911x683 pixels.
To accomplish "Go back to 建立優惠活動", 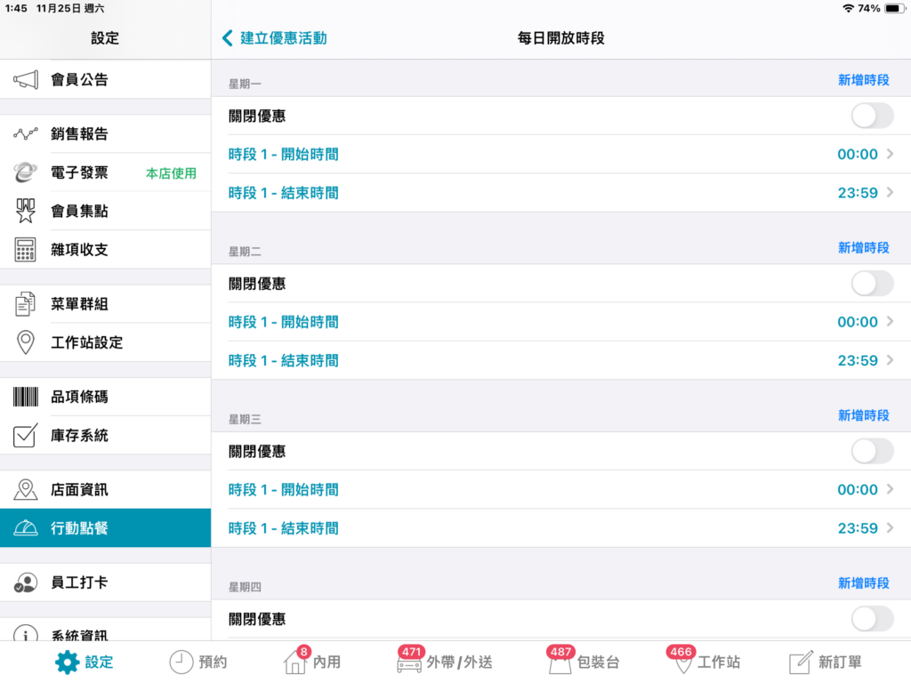I will coord(284,38).
